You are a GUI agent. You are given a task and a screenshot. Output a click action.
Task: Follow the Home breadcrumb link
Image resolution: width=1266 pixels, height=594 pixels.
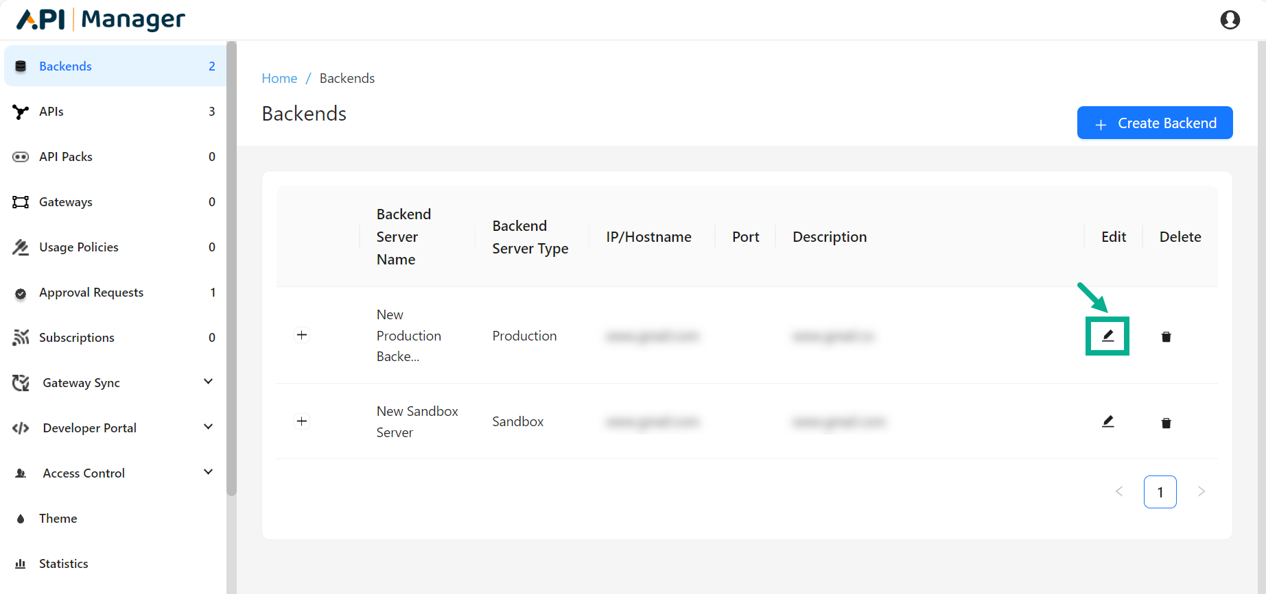[x=279, y=78]
